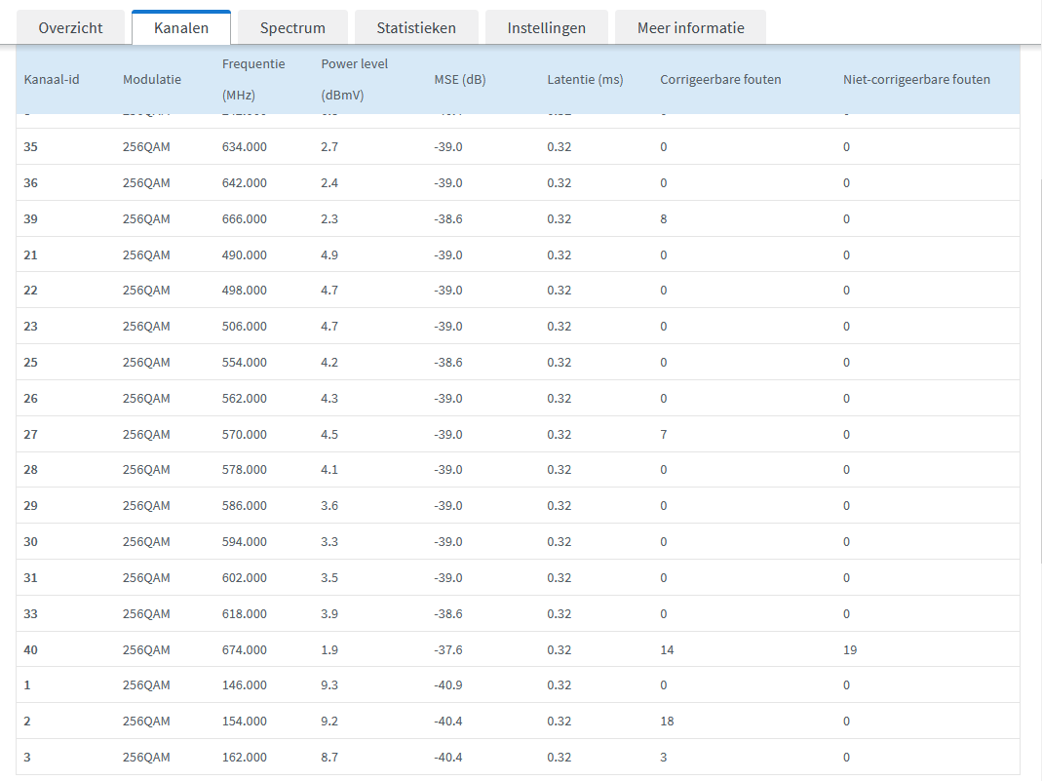Select the row for channel id 40
The height and width of the screenshot is (781, 1042).
(30, 649)
